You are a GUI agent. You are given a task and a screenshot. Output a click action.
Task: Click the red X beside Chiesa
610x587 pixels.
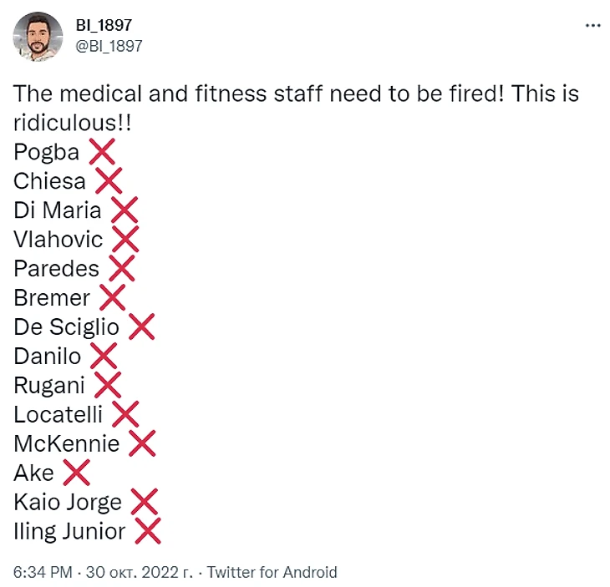coord(109,181)
